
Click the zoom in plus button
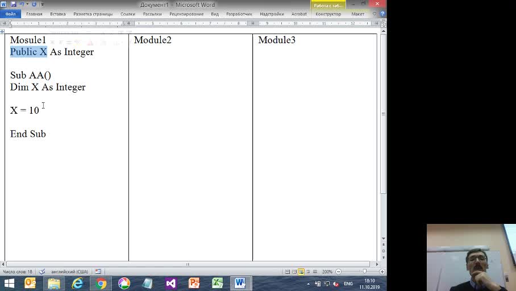pyautogui.click(x=382, y=272)
